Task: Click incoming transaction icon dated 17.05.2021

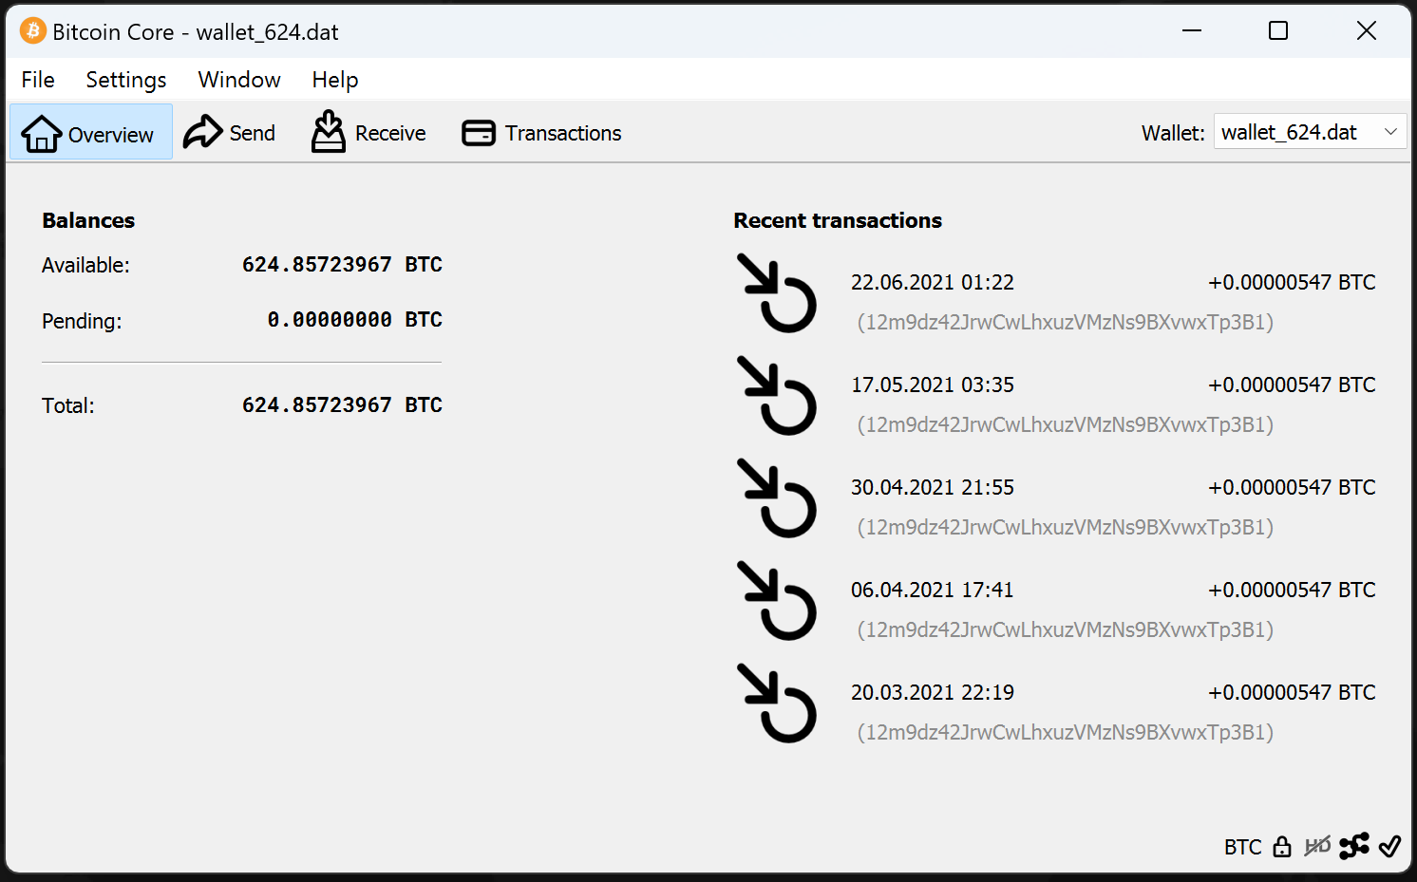Action: pyautogui.click(x=776, y=396)
